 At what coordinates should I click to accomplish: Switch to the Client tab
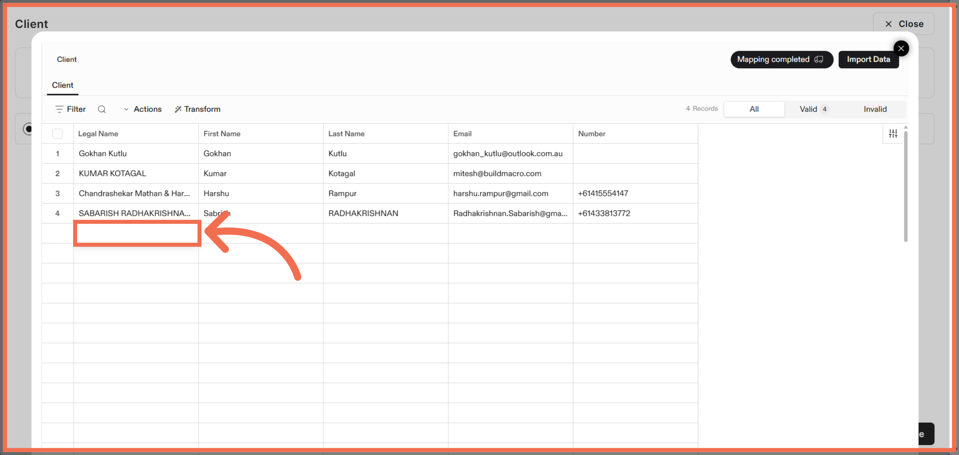[x=62, y=85]
